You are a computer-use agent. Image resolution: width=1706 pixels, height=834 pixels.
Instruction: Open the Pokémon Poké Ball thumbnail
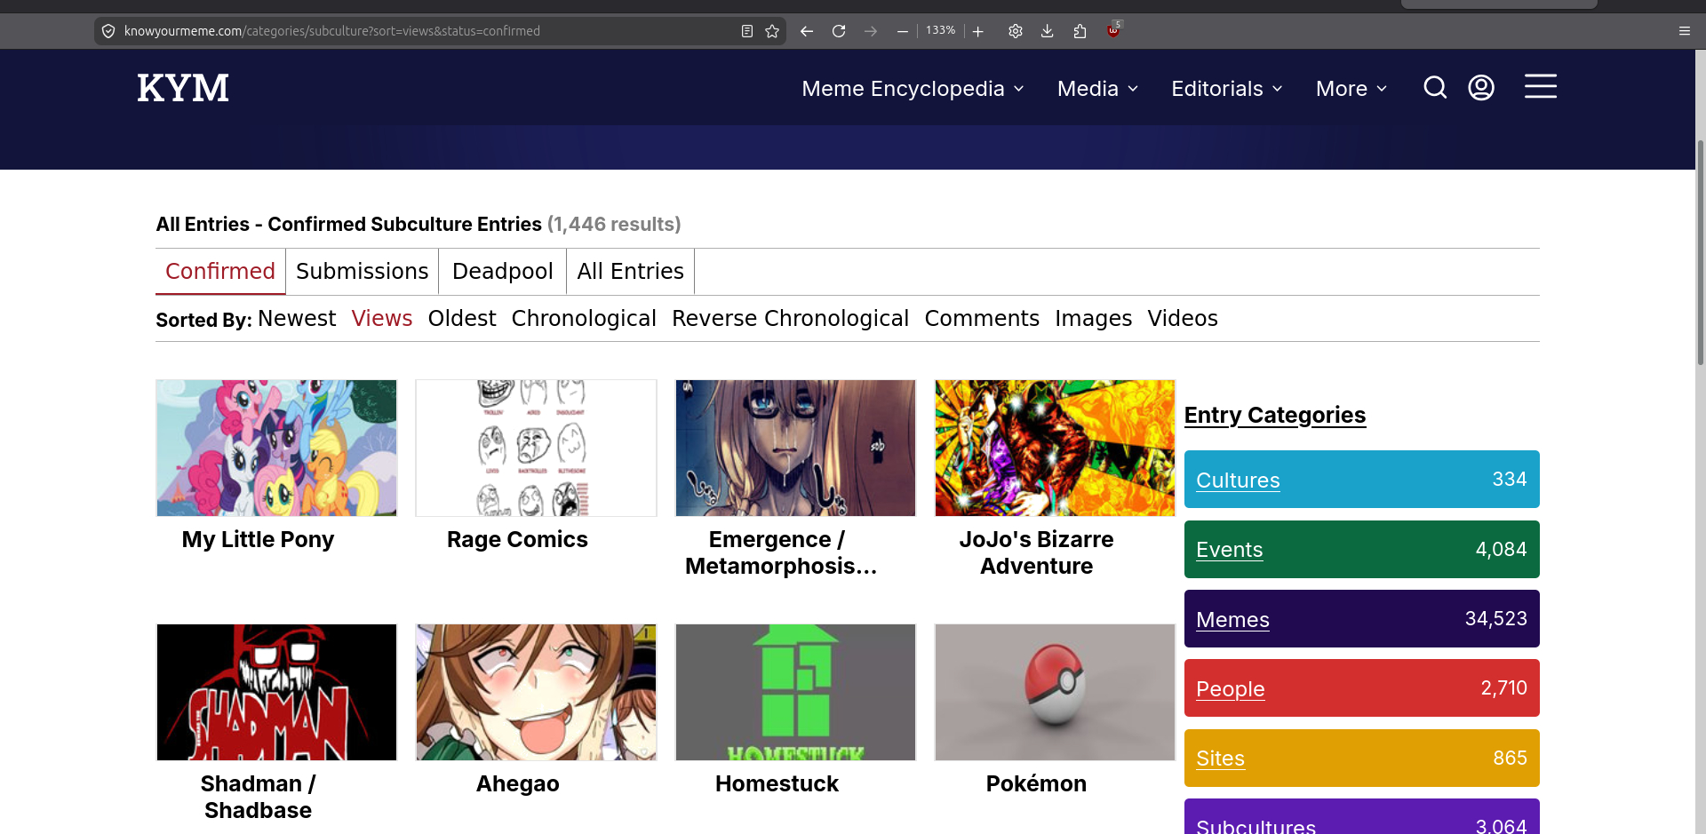coord(1055,692)
